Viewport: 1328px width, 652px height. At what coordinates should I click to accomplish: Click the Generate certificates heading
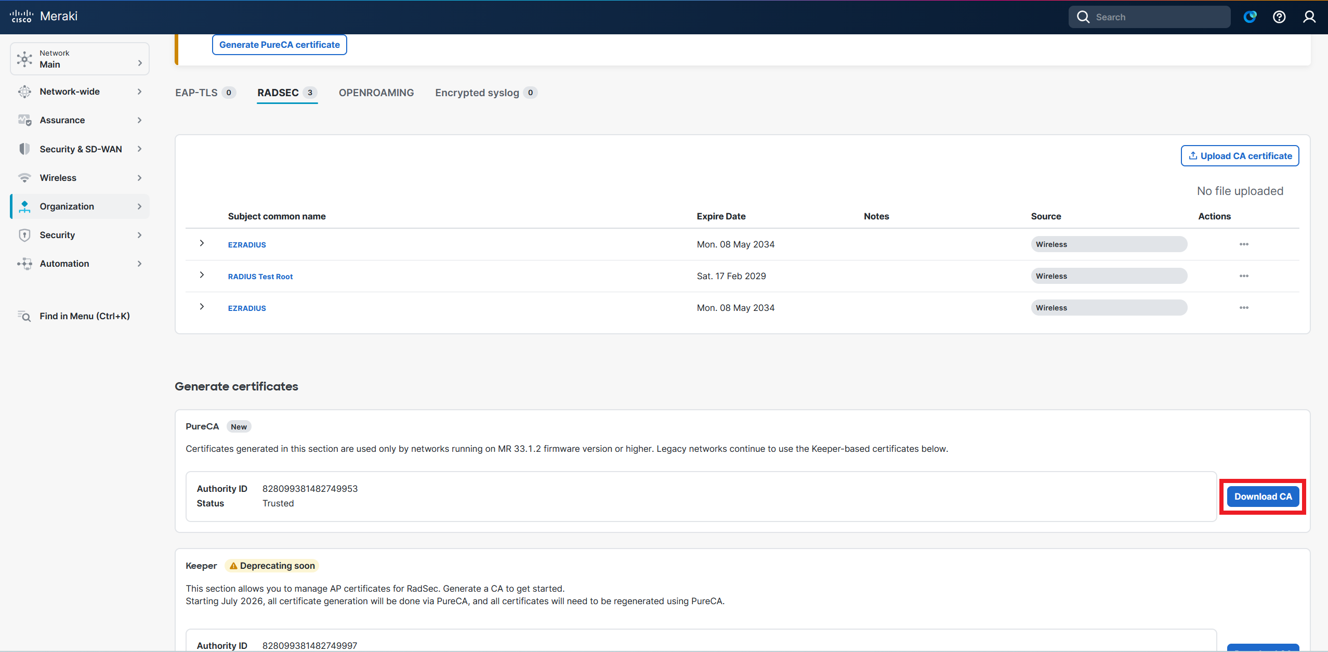click(x=236, y=386)
